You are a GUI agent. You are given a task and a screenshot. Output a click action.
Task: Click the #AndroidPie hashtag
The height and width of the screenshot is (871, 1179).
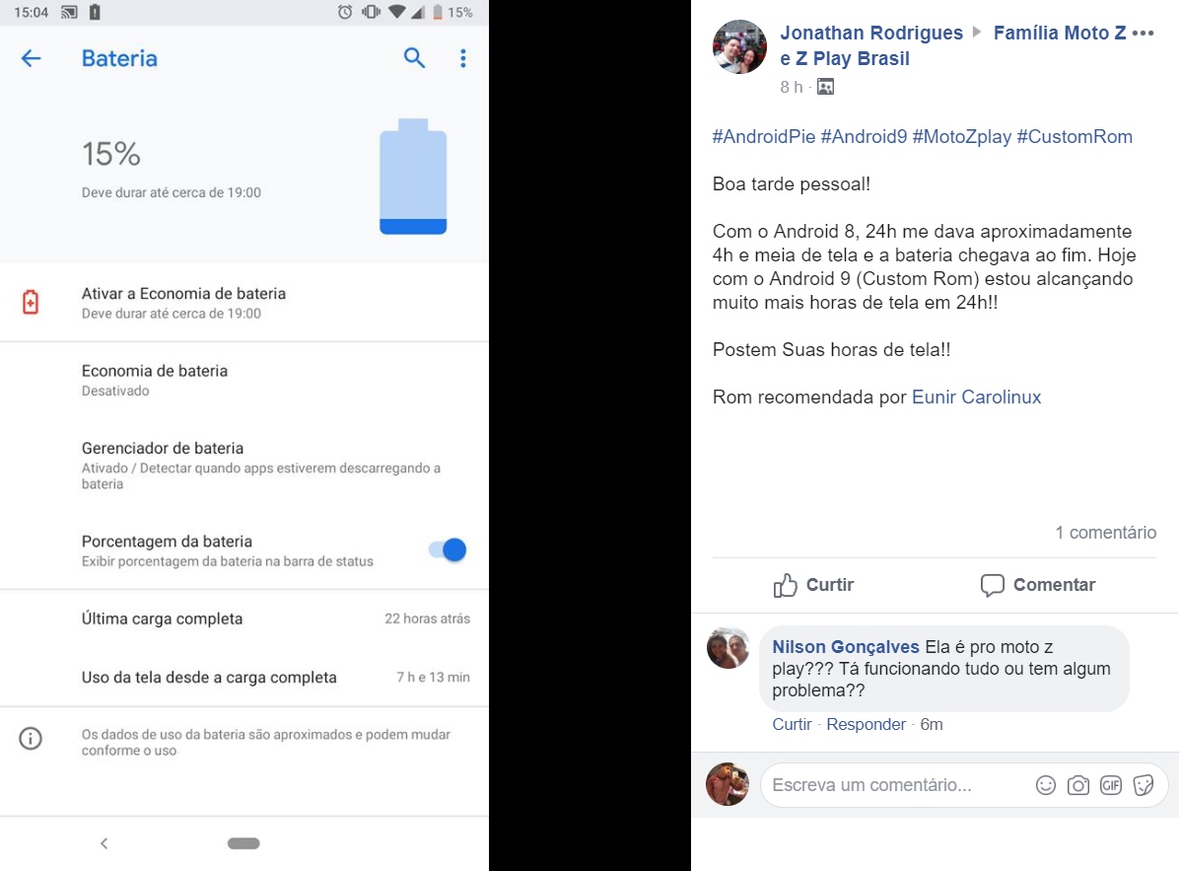click(764, 137)
